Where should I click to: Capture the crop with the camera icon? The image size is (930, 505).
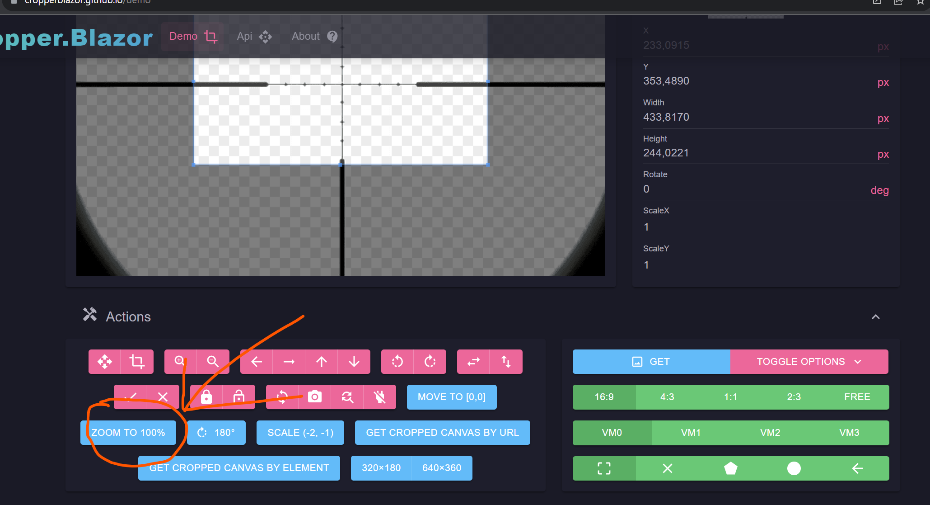[x=314, y=397]
